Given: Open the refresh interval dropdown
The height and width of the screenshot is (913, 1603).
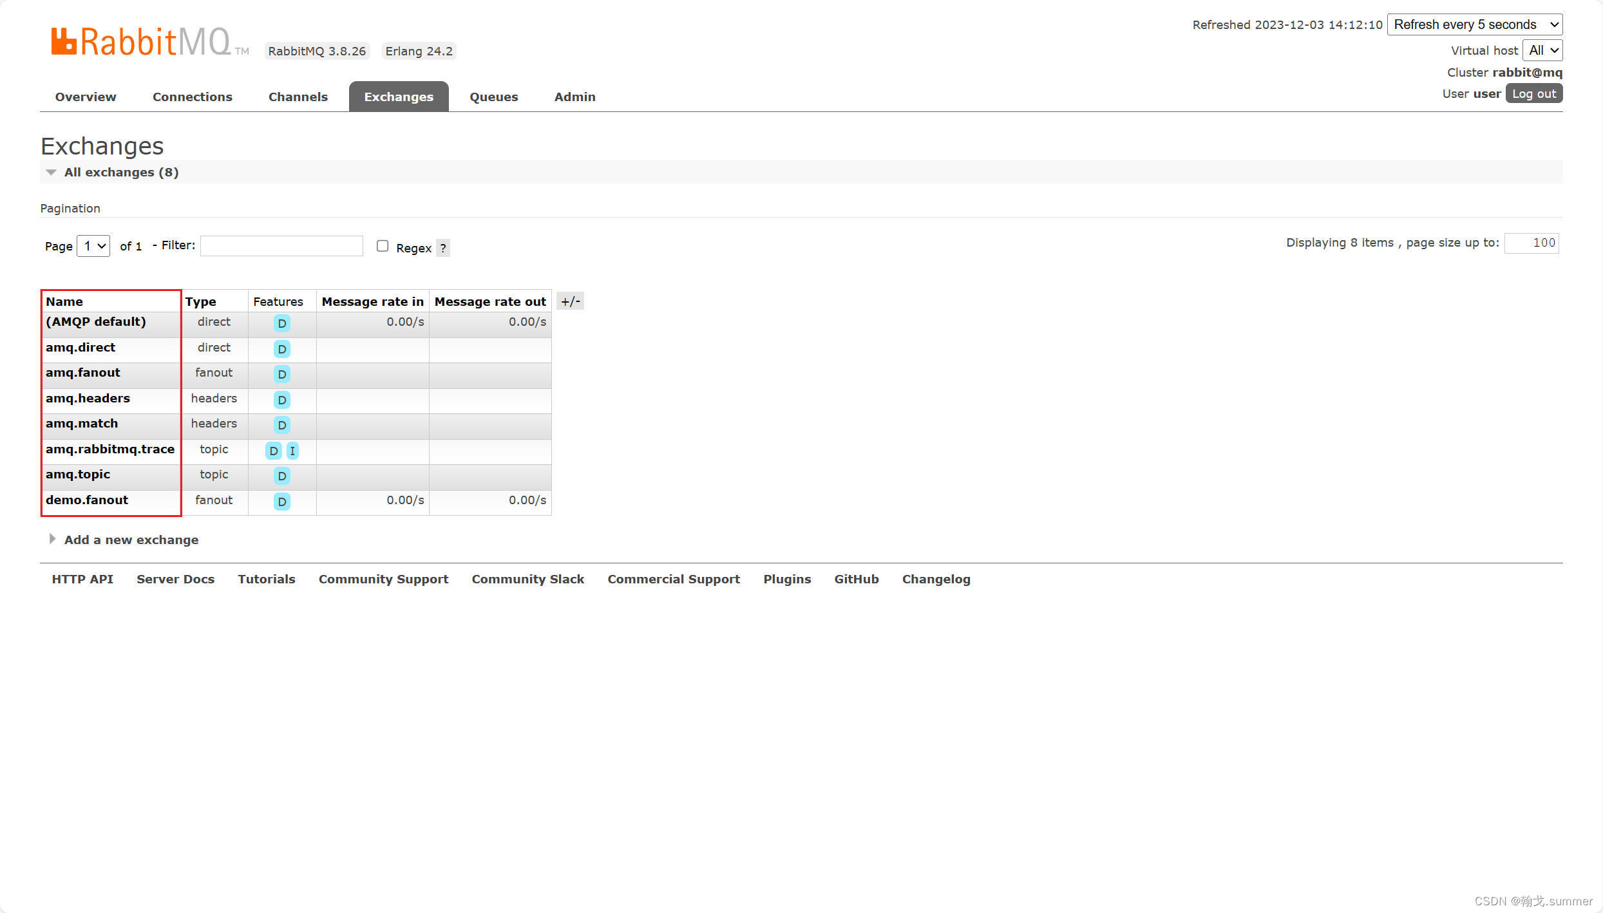Looking at the screenshot, I should pyautogui.click(x=1475, y=24).
